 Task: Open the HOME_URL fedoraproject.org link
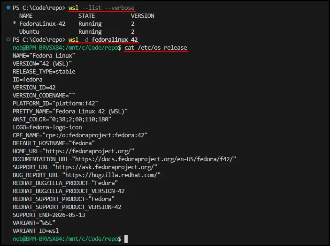pos(89,151)
